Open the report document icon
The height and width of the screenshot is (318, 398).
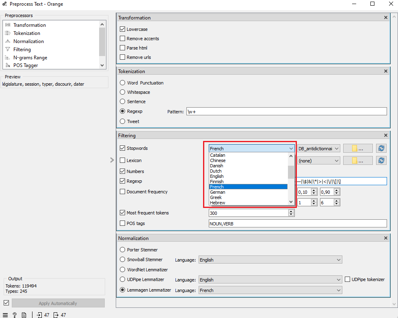click(24, 315)
